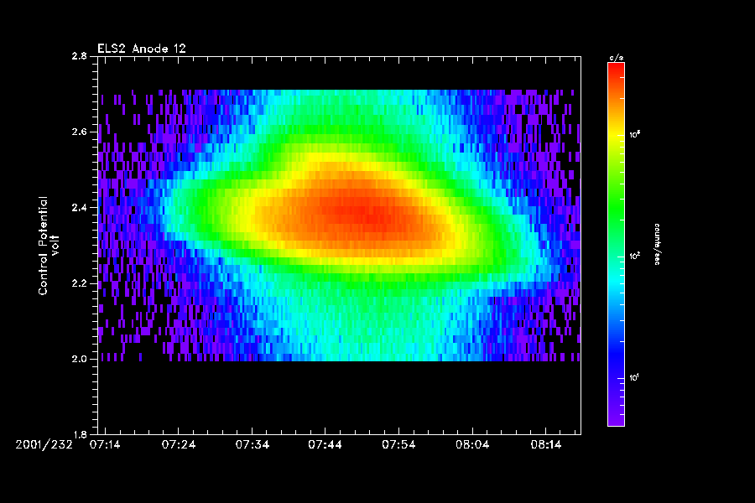755x503 pixels.
Task: Click the time tick label 07:14
Action: tap(105, 445)
